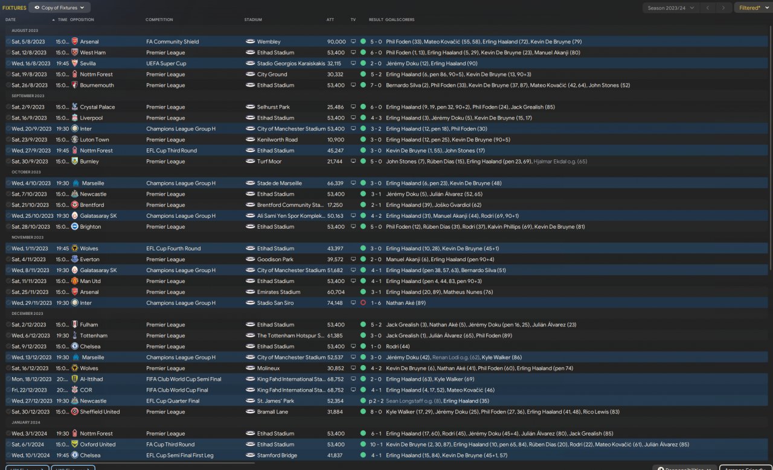Sort by the Result column header

point(376,20)
